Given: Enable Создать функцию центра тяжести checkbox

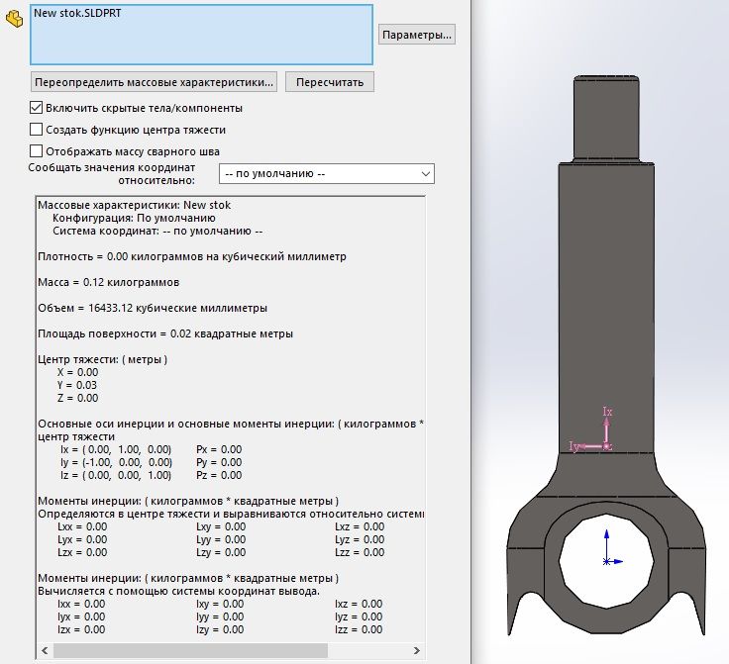Looking at the screenshot, I should point(37,130).
